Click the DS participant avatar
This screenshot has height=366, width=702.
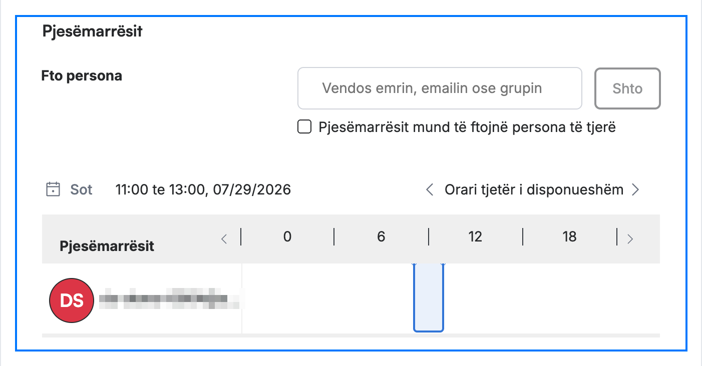(x=72, y=300)
